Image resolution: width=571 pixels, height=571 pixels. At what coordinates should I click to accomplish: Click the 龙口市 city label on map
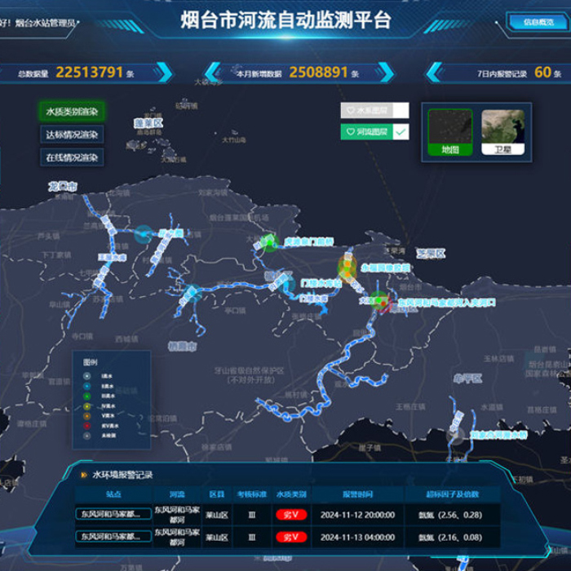tap(63, 187)
